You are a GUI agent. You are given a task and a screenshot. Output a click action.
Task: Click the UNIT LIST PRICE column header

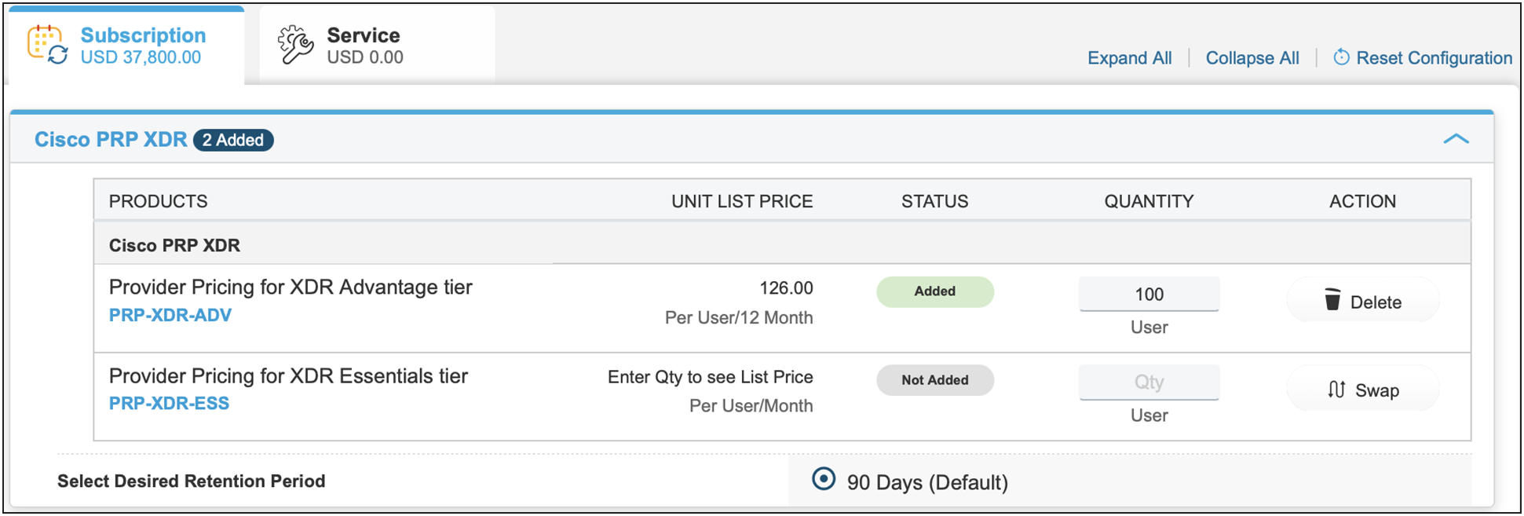point(742,201)
